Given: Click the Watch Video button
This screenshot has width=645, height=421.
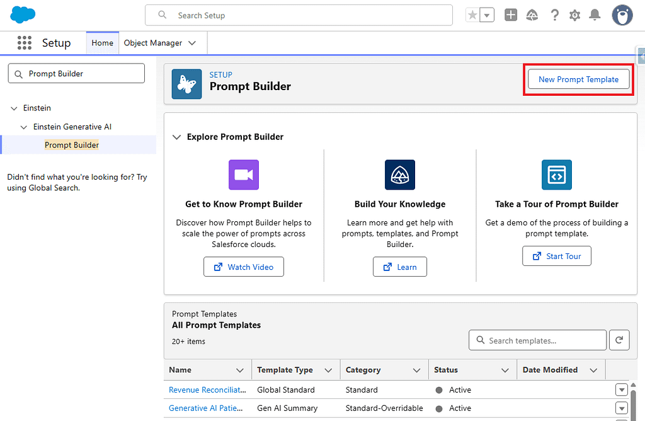Looking at the screenshot, I should click(x=244, y=267).
